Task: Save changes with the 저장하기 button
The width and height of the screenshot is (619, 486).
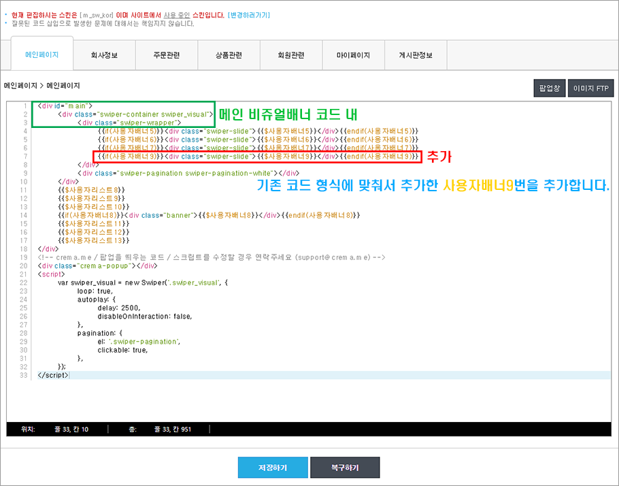Action: (x=273, y=468)
